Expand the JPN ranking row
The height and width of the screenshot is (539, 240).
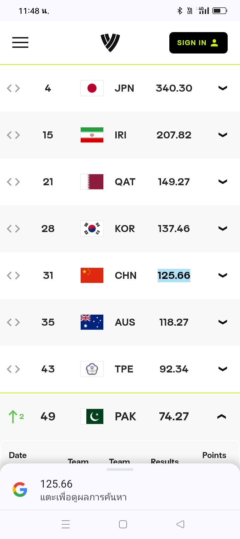point(223,88)
